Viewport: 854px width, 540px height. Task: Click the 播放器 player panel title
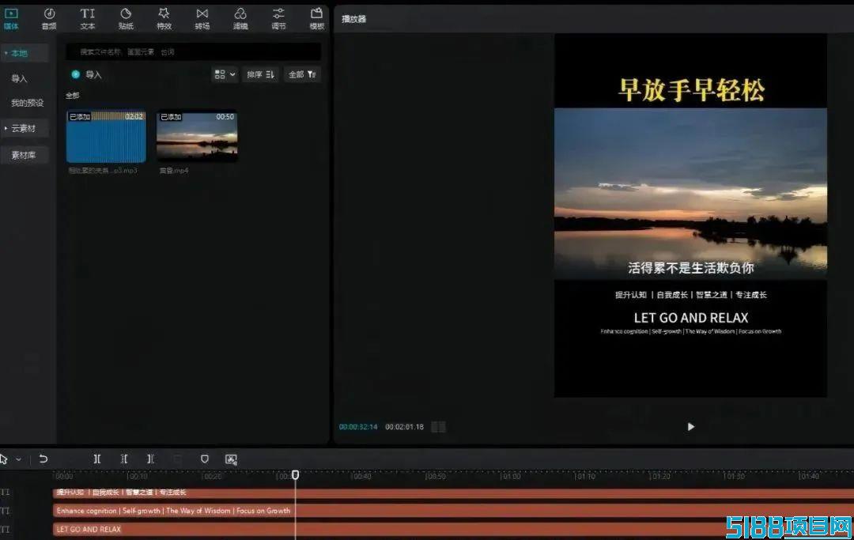(354, 19)
